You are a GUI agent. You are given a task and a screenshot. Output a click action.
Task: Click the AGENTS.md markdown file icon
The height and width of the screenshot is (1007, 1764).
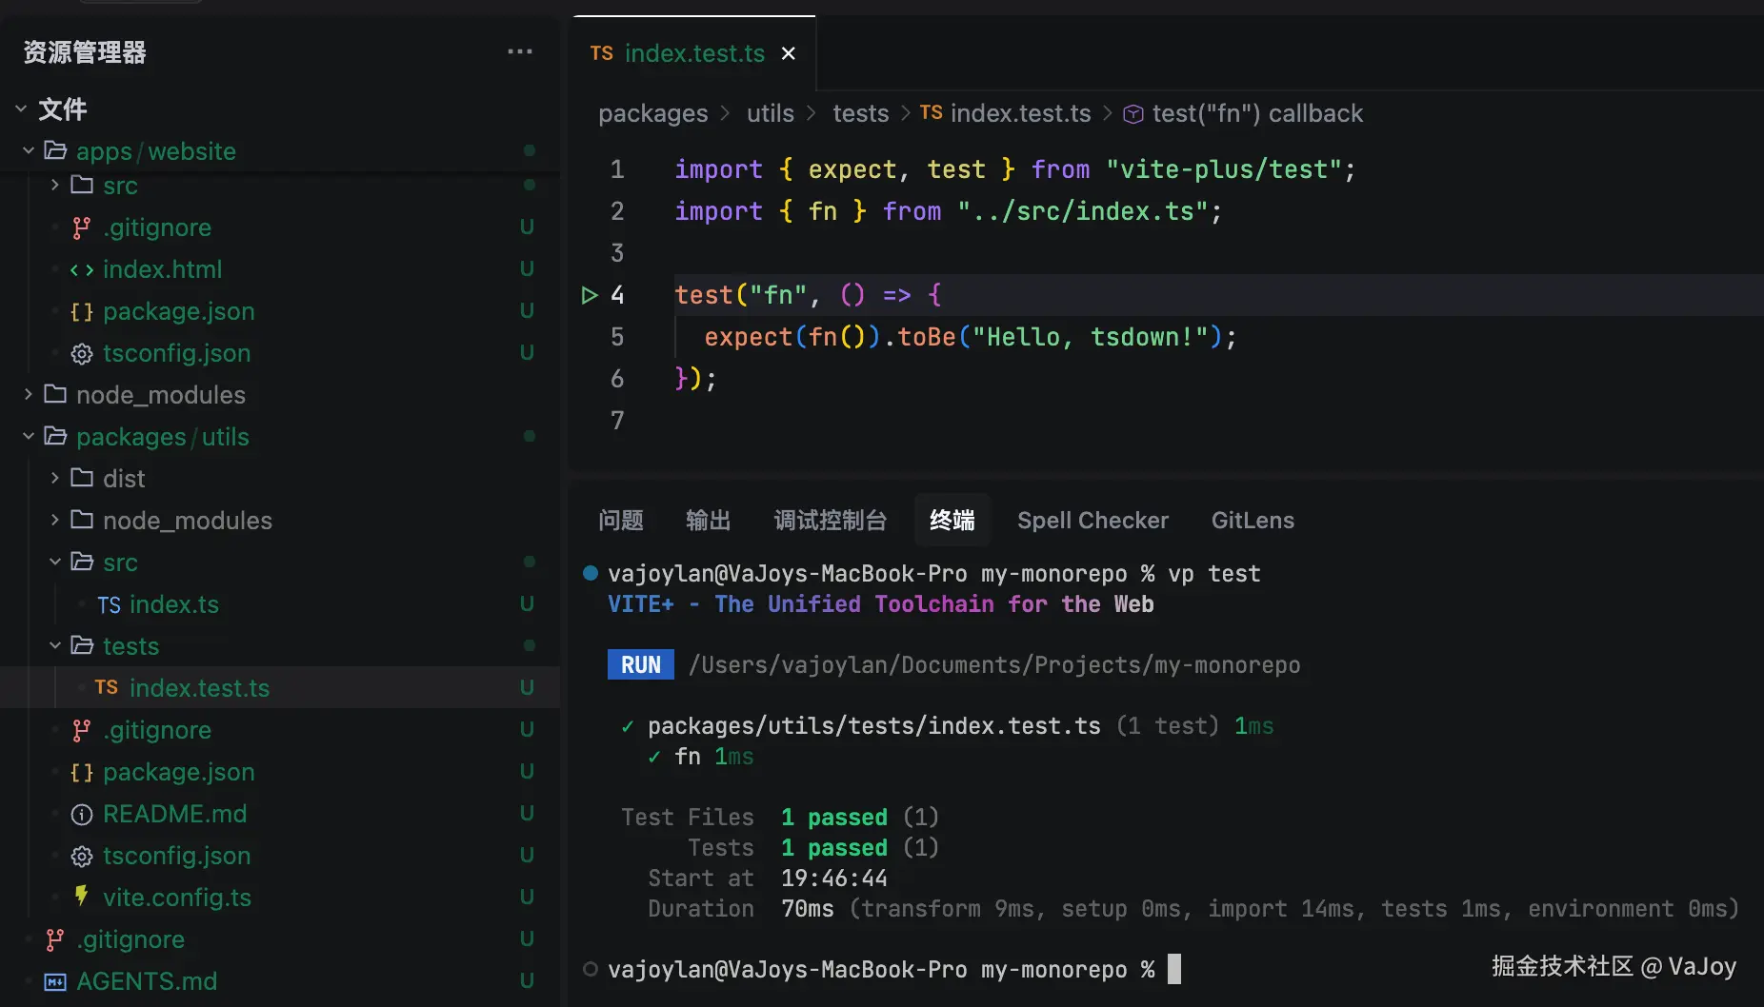point(55,981)
